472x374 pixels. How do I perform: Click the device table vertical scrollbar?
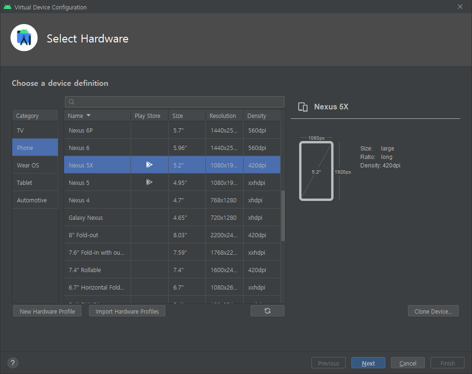pos(283,216)
